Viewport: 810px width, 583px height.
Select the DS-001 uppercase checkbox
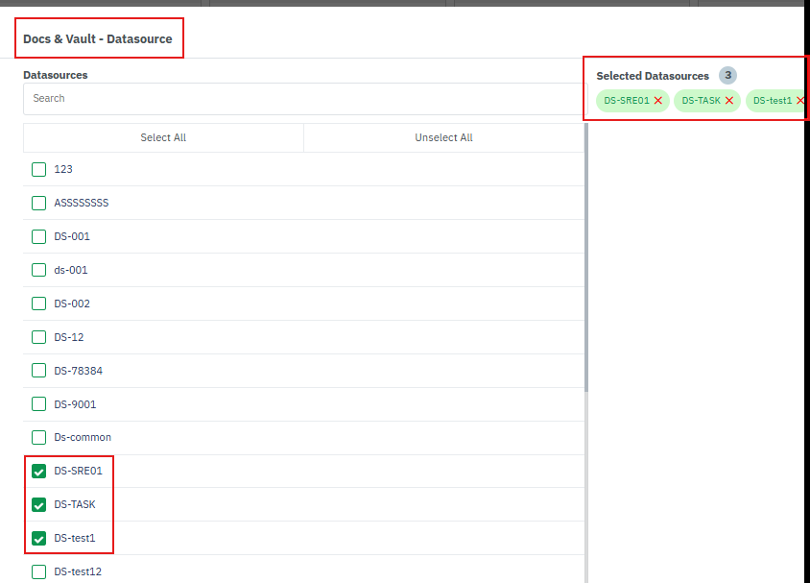point(38,236)
